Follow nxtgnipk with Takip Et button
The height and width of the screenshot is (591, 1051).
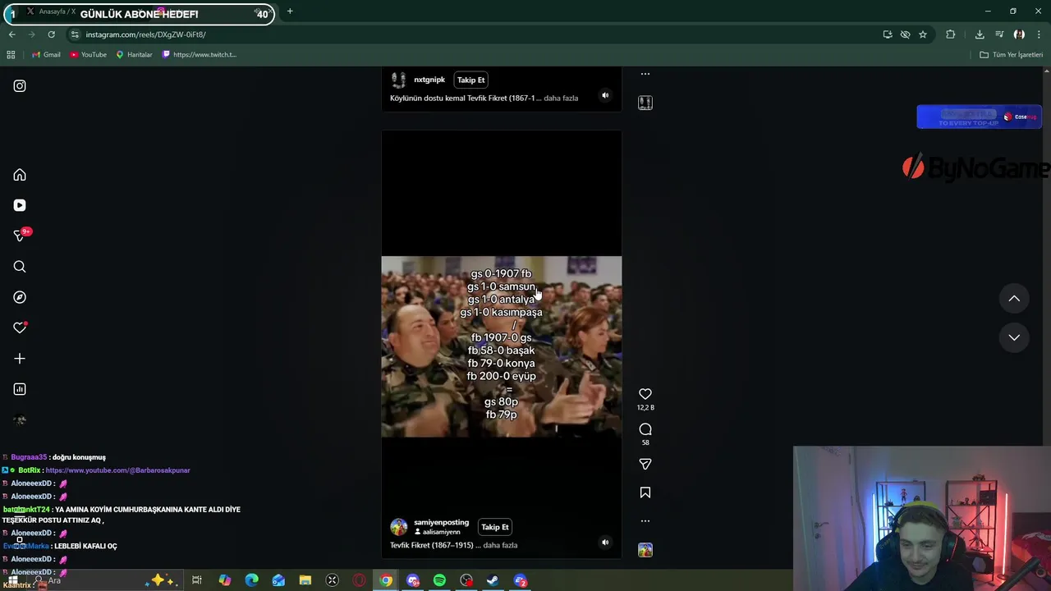[x=471, y=80]
